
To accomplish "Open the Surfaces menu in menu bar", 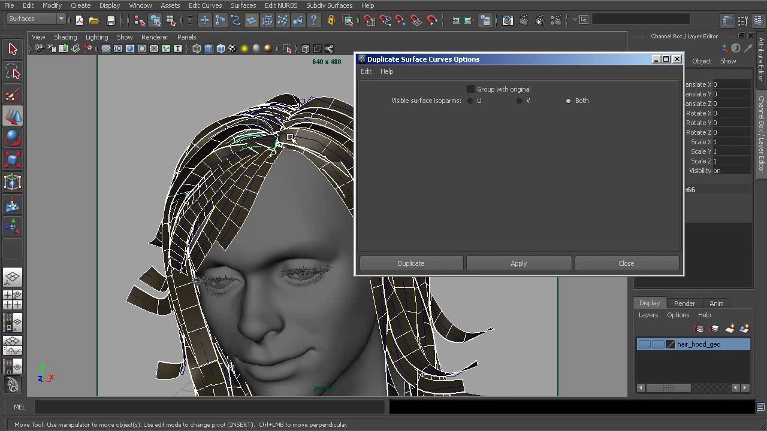I will point(243,5).
